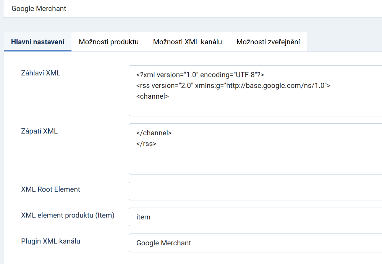Screen dimensions: 382x264
Task: Click the Plugin XML kanálu label
Action: pos(50,241)
